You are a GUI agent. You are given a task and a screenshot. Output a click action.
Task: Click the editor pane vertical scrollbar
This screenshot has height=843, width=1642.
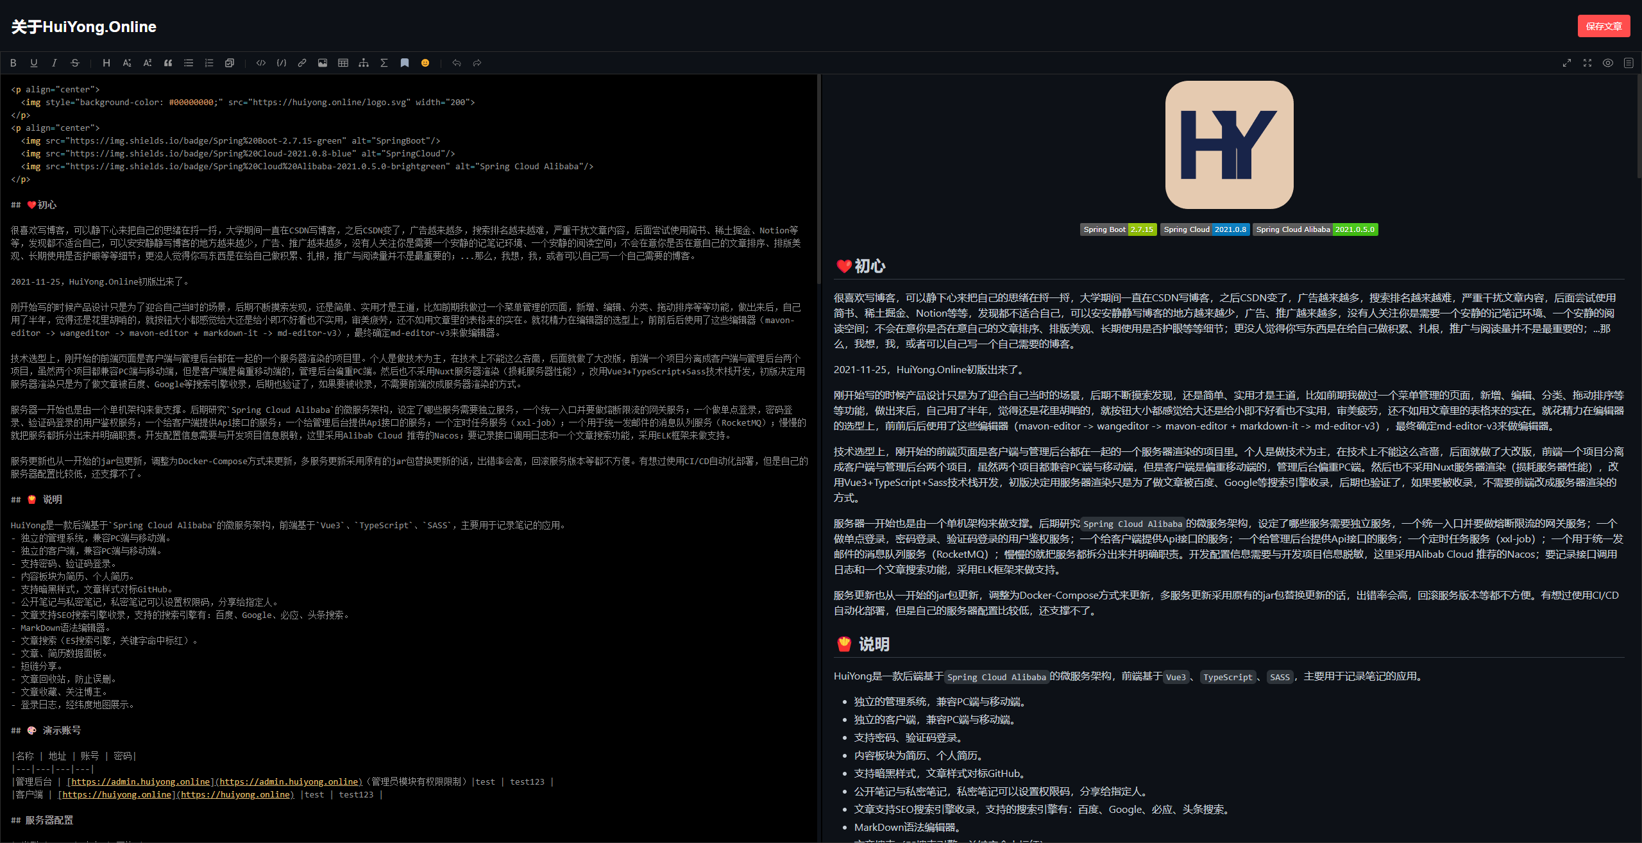818,179
